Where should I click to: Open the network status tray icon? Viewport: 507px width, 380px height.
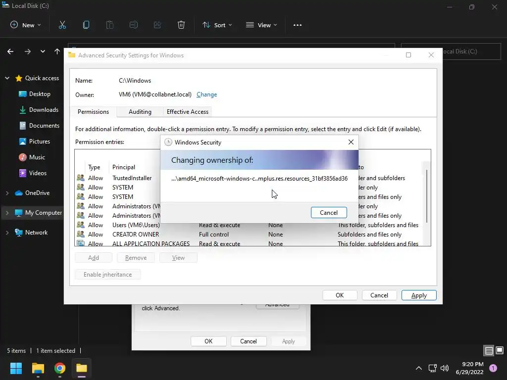click(x=432, y=368)
